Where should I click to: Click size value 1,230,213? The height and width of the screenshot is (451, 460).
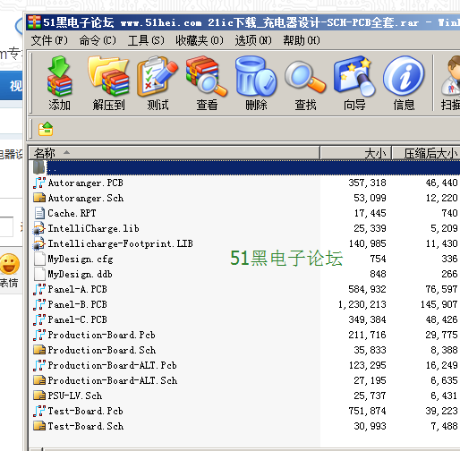pos(362,304)
